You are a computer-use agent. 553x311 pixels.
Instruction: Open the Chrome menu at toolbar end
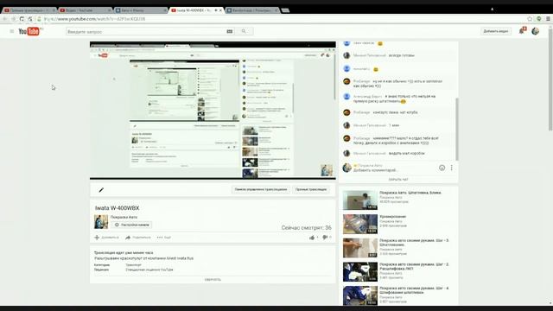coord(548,19)
